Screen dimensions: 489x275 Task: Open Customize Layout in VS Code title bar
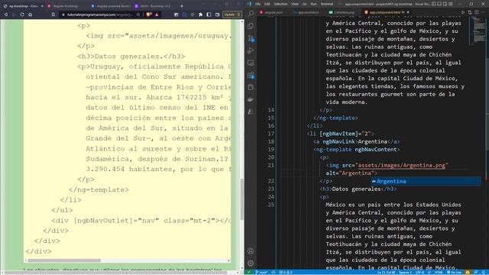pos(451,4)
